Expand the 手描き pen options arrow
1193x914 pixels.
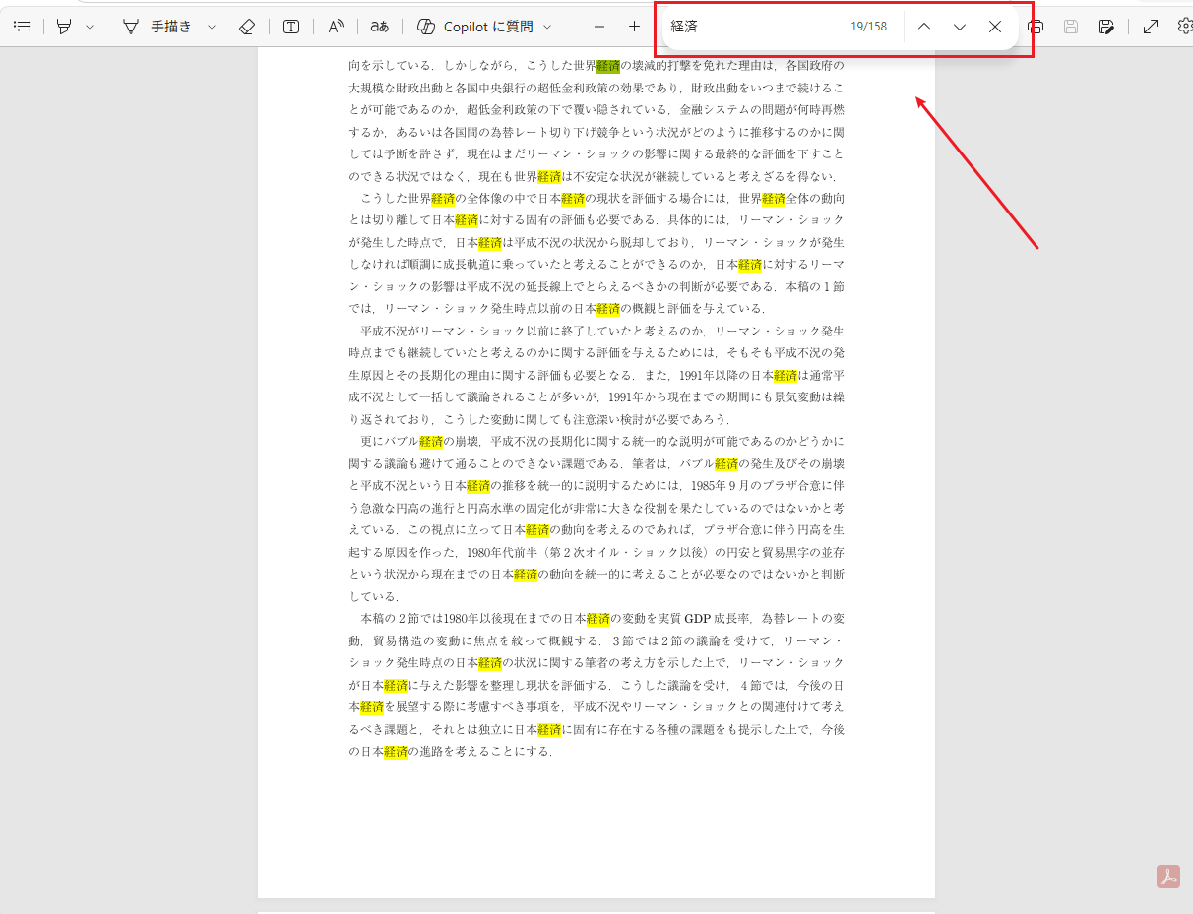212,27
